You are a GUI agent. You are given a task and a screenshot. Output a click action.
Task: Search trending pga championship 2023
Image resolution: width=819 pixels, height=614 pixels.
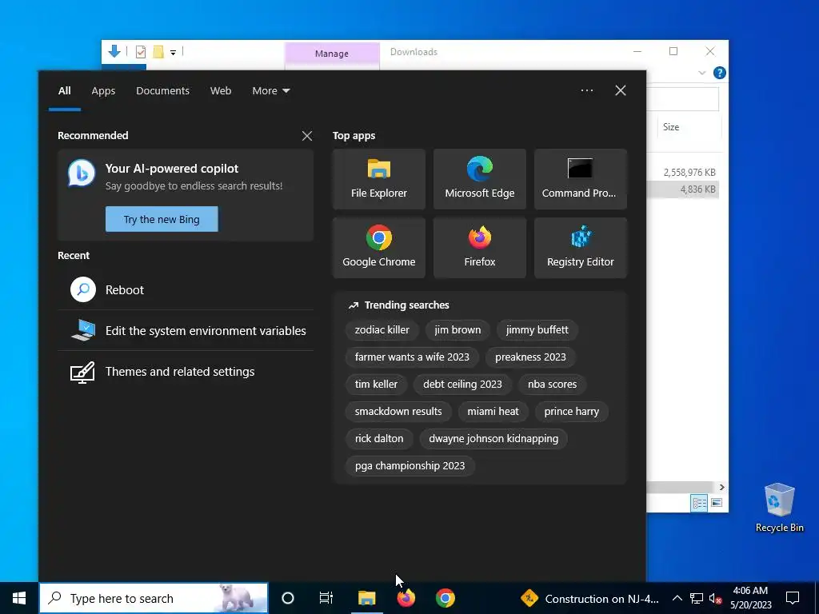410,466
